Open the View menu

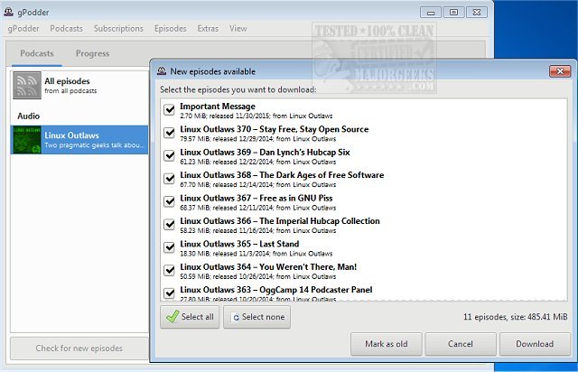[238, 28]
